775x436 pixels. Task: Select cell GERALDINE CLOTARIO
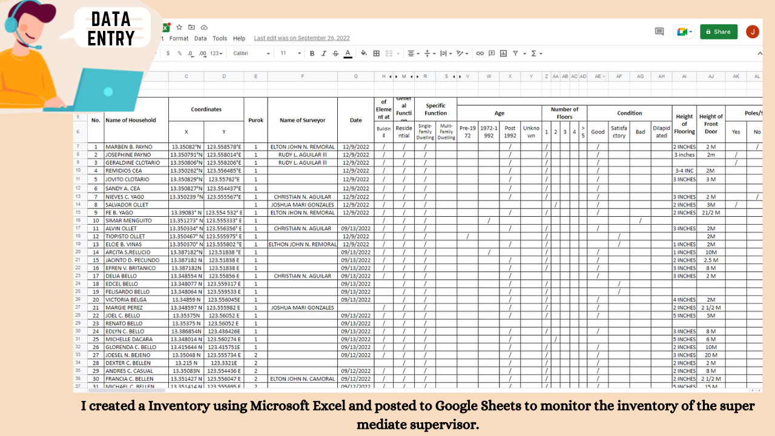click(136, 163)
